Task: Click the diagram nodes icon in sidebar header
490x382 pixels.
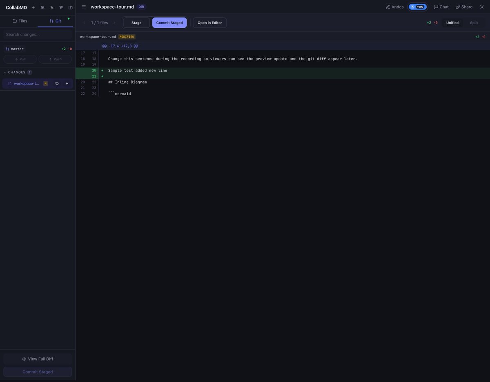Action: (x=61, y=7)
